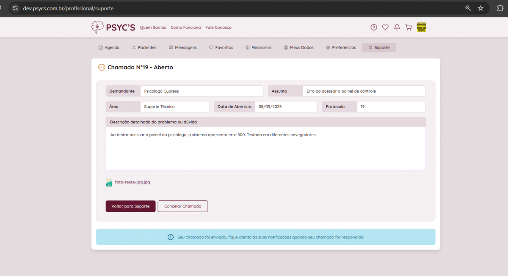The width and height of the screenshot is (508, 276).
Task: Open the browser zoom magnifier icon
Action: tap(468, 8)
